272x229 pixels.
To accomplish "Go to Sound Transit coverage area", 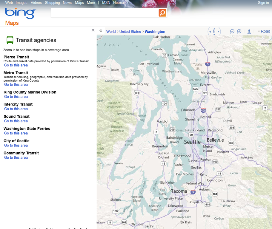I will pos(16,121).
